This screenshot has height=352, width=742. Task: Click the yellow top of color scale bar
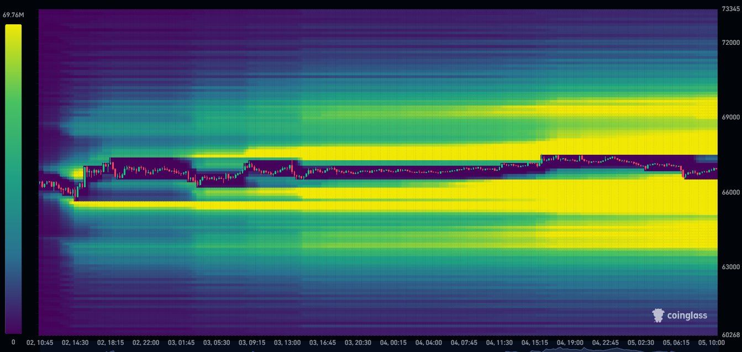pos(13,33)
